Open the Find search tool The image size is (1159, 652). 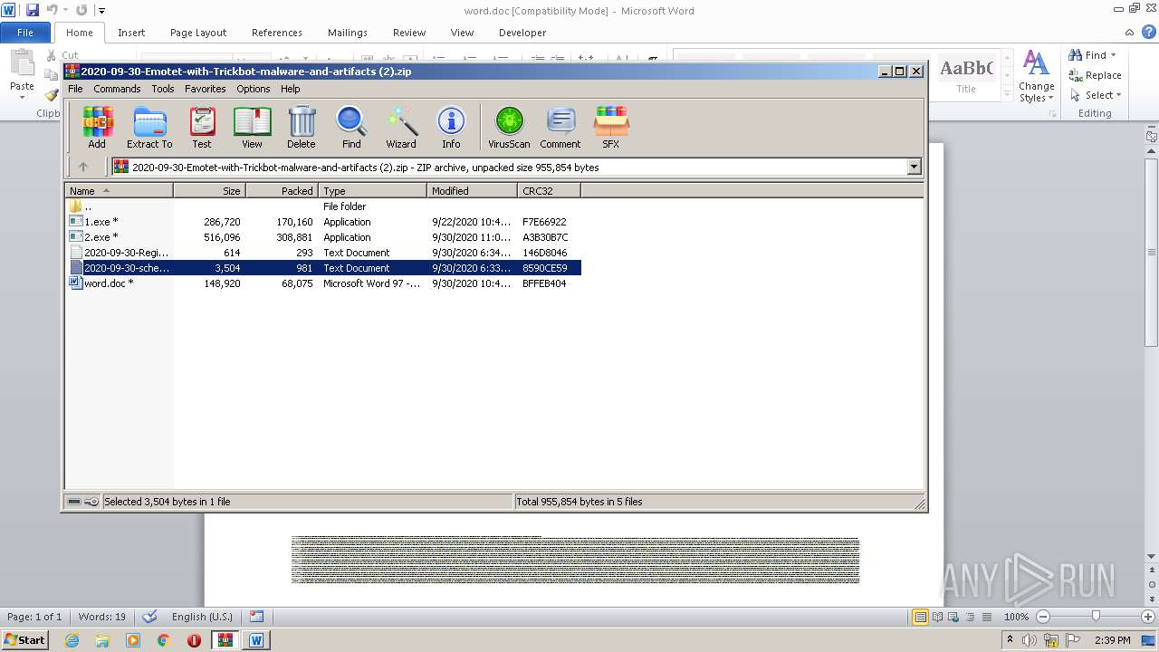pos(351,127)
